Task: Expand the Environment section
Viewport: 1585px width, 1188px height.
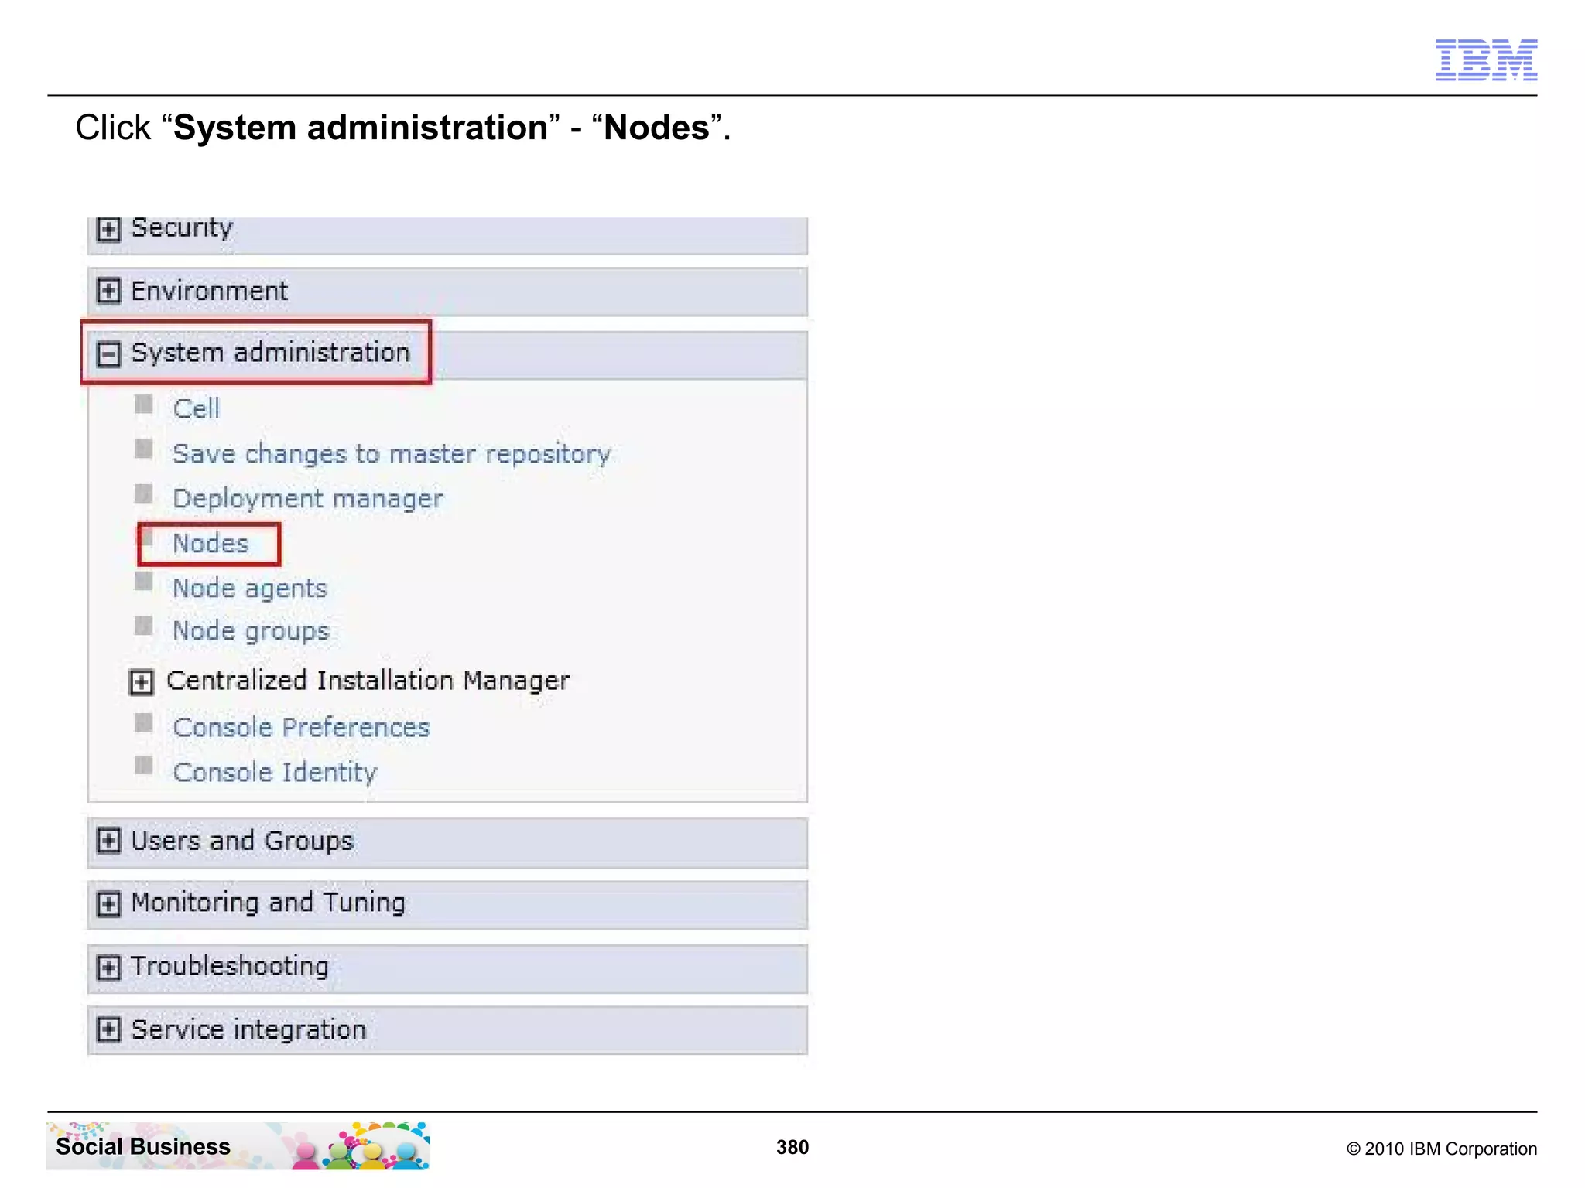Action: pos(108,291)
